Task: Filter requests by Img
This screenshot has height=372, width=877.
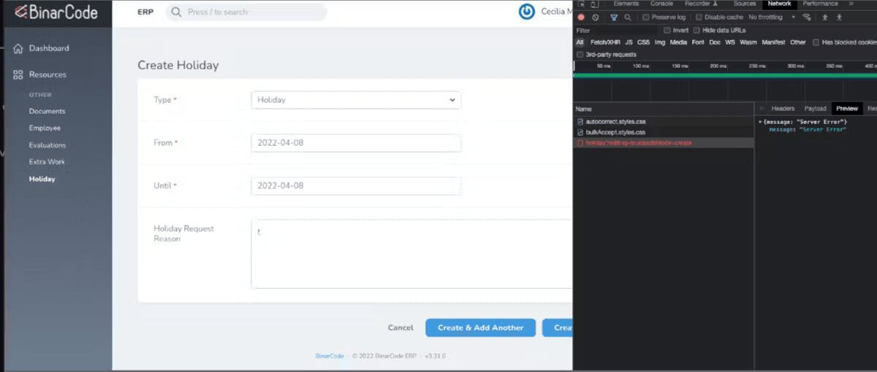Action: click(660, 42)
